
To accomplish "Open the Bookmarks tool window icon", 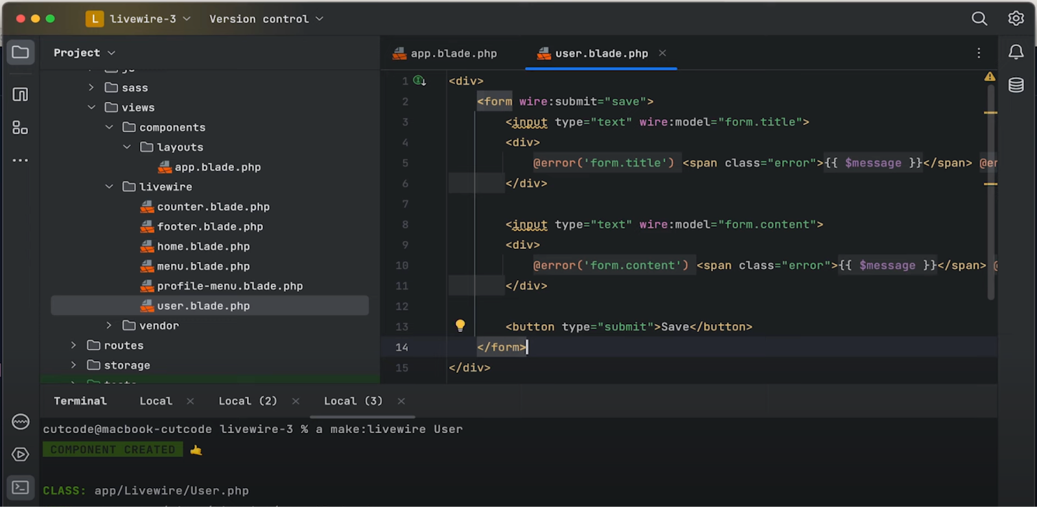I will tap(20, 95).
